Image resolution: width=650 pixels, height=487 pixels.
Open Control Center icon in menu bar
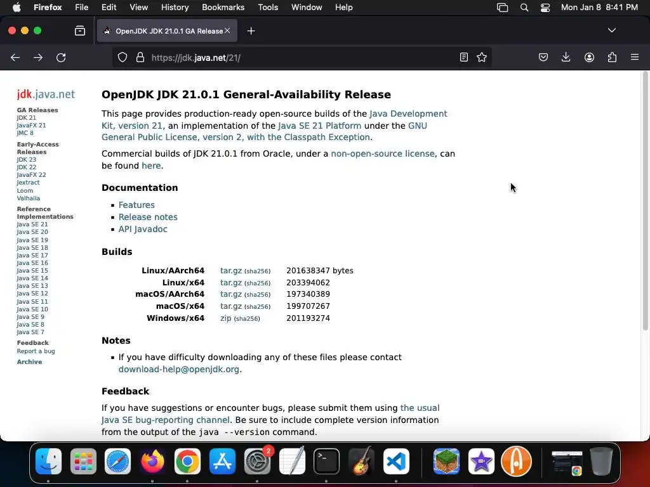(545, 8)
